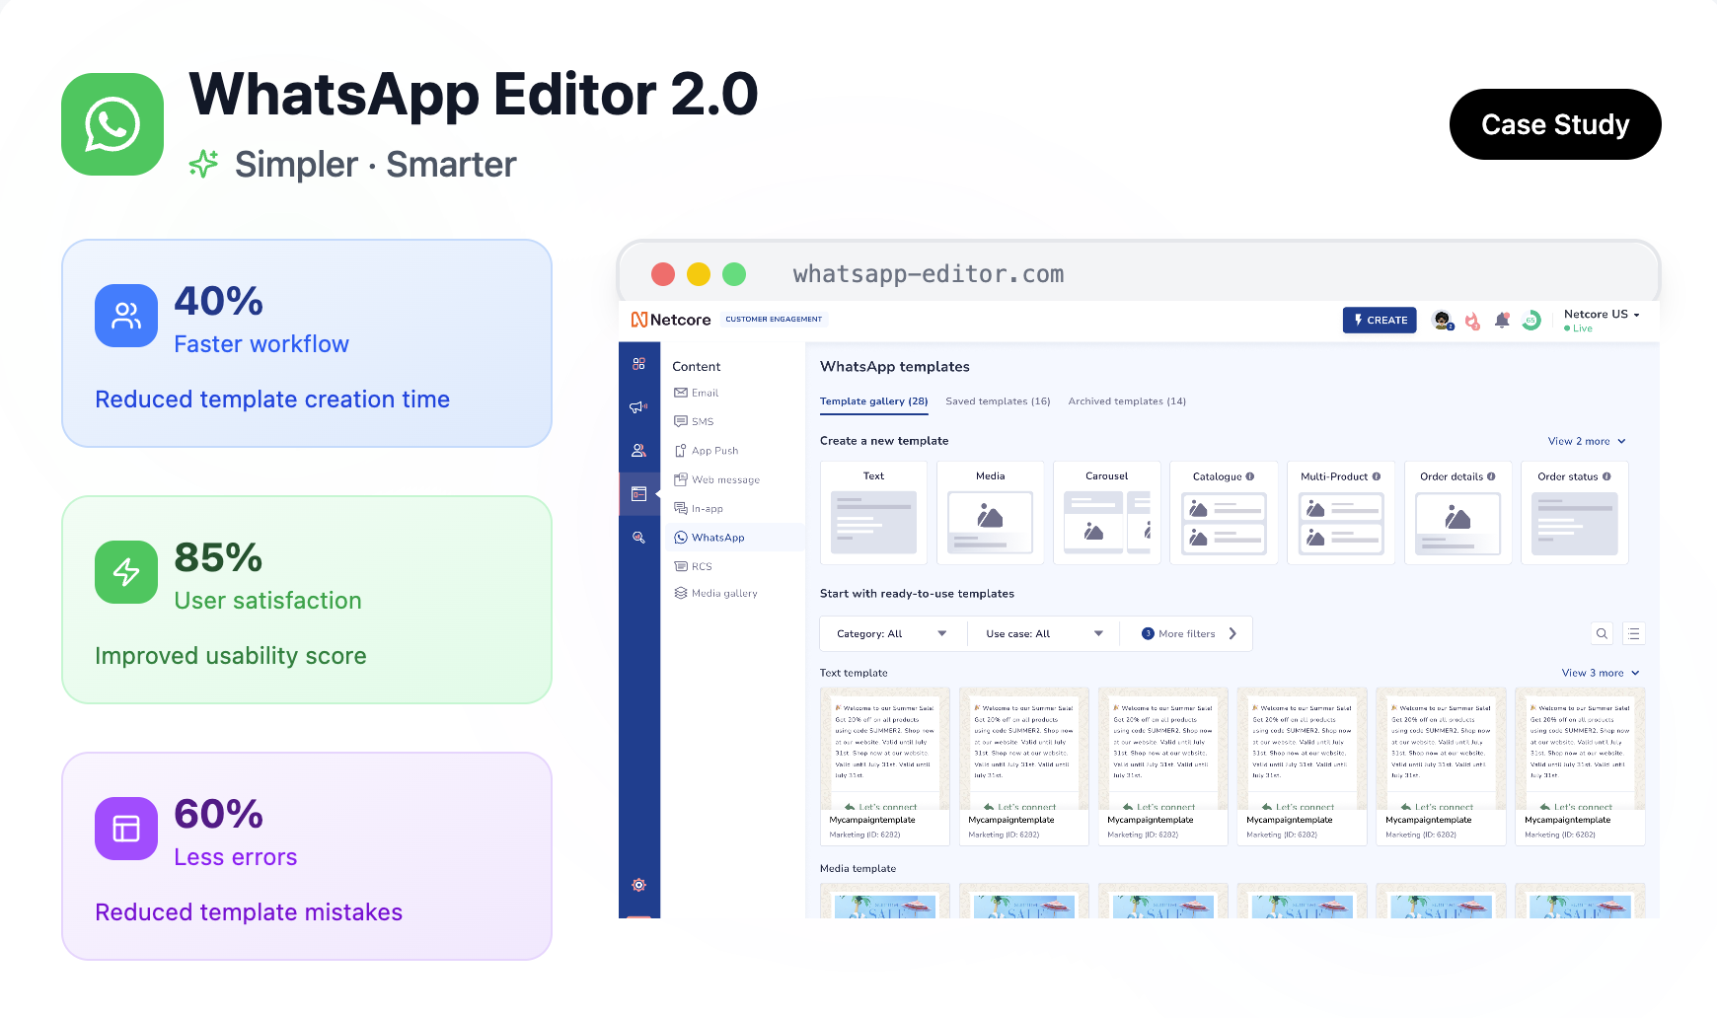
Task: Open SMS in Content menu
Action: [x=695, y=421]
